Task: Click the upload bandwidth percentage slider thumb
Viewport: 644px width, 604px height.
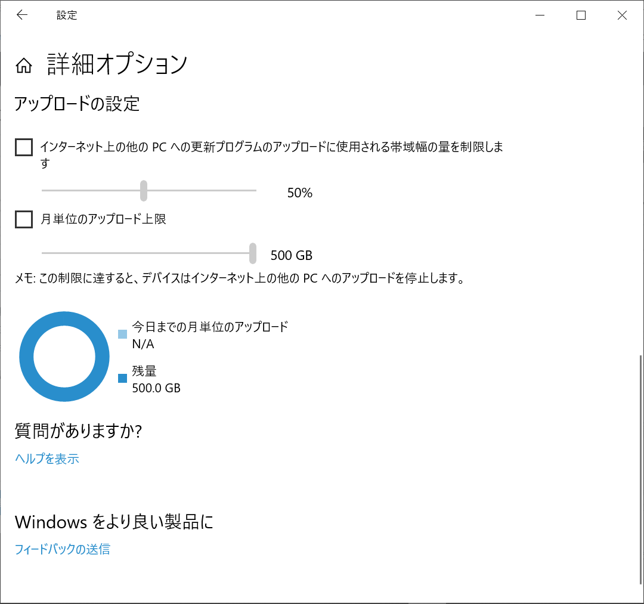Action: [x=143, y=191]
